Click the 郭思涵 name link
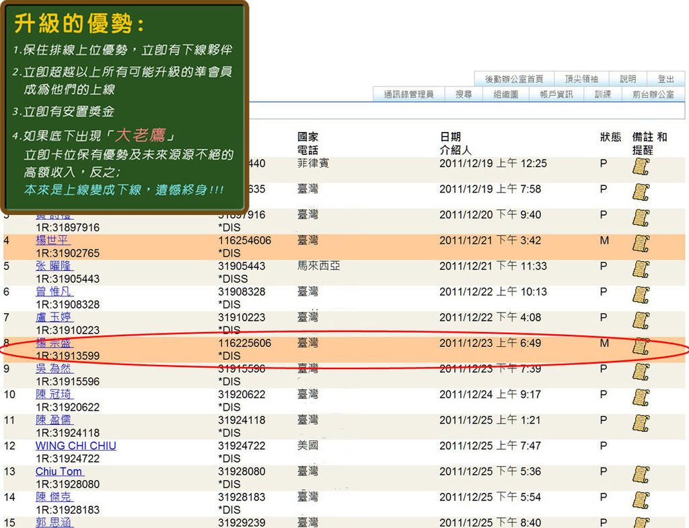 [55, 523]
